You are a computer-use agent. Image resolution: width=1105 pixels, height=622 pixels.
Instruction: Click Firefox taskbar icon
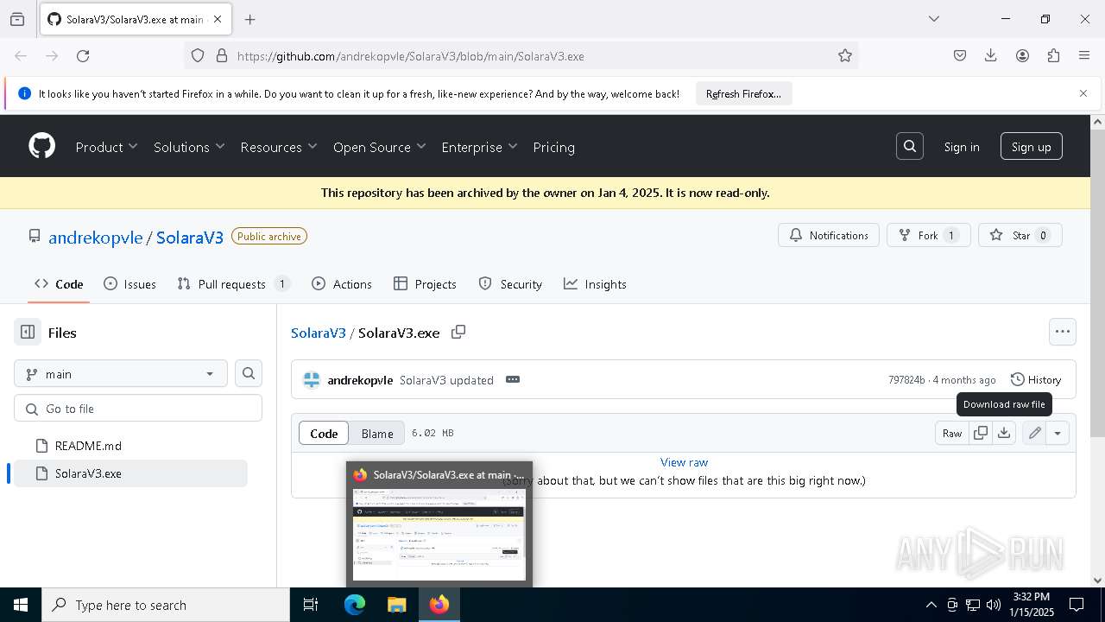point(439,605)
